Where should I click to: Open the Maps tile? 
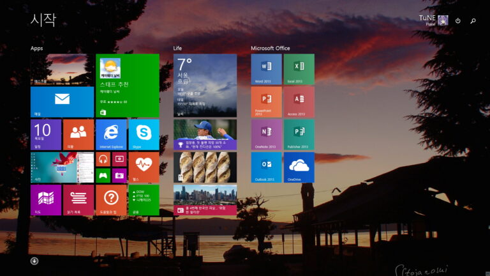point(46,200)
